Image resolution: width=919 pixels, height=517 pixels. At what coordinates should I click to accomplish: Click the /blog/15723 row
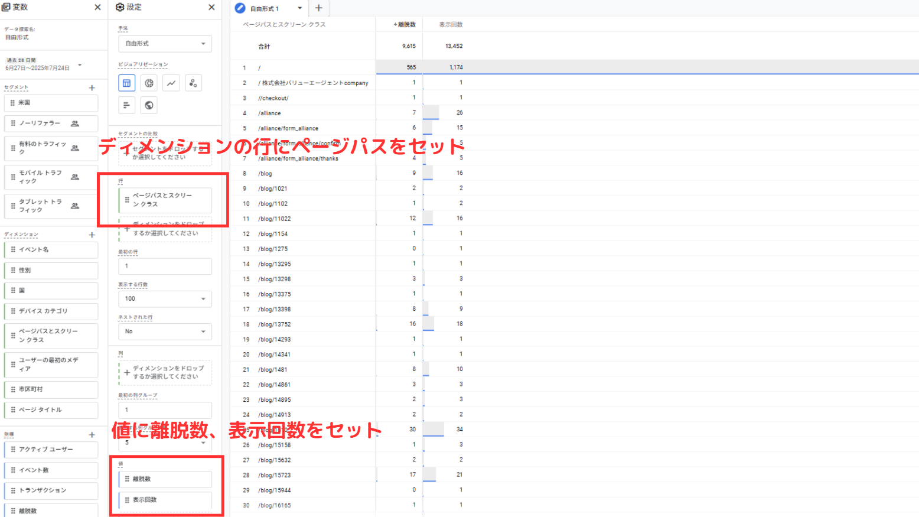575,475
